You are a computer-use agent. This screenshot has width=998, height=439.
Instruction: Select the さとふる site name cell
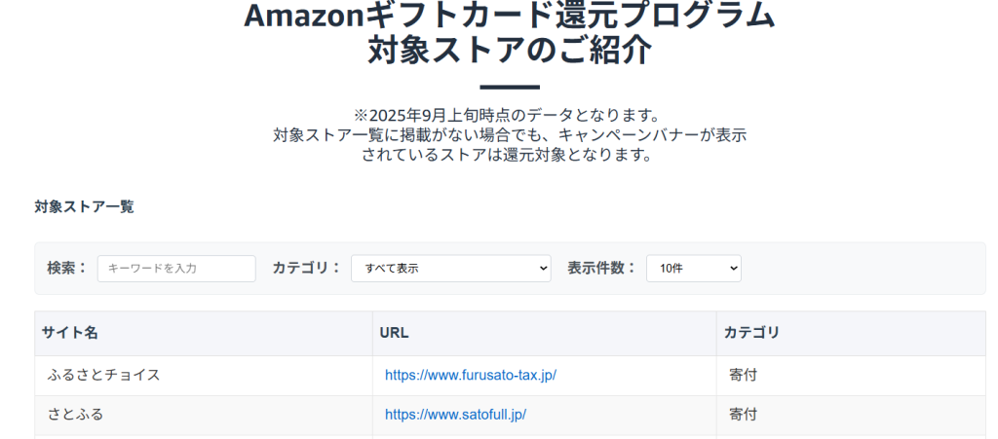coord(75,415)
